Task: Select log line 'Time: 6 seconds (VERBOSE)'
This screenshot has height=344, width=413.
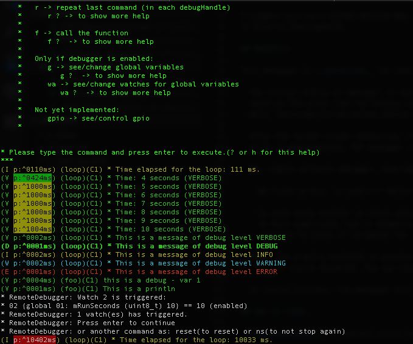Action: point(111,195)
